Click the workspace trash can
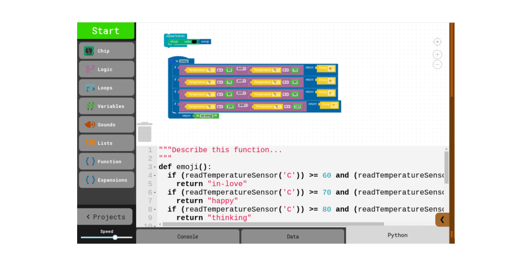 (x=145, y=132)
